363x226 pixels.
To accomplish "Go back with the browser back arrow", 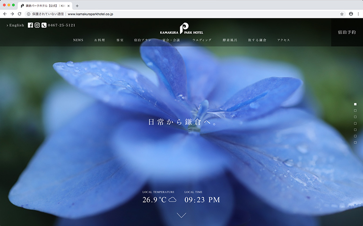I will [x=5, y=14].
